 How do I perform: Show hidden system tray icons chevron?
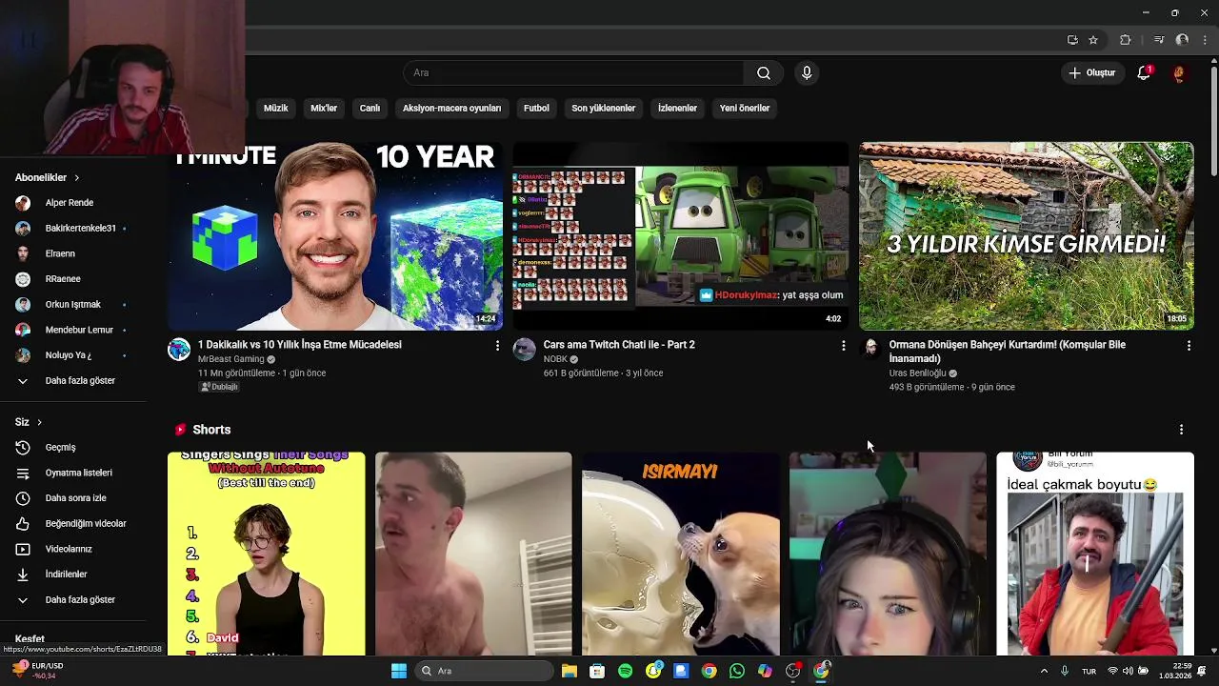(1044, 671)
